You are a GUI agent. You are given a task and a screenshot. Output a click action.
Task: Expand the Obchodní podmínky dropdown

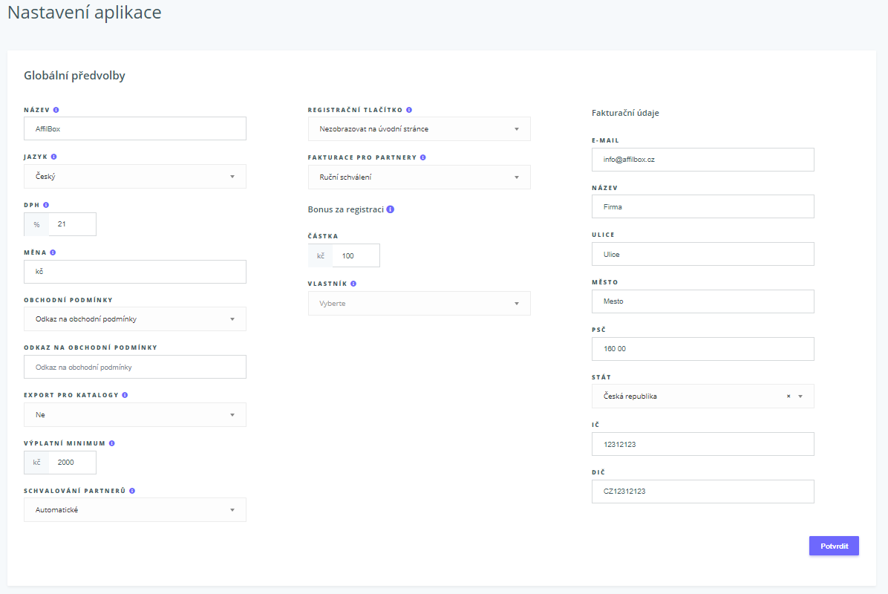pos(135,319)
